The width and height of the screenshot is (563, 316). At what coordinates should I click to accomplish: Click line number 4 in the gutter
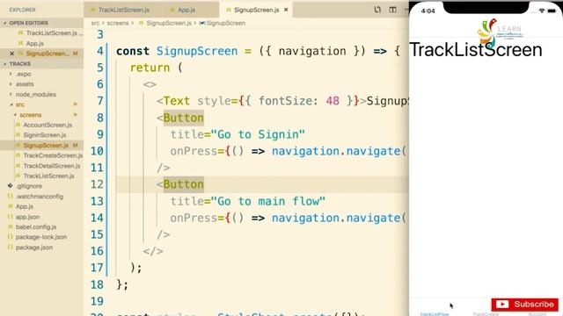[99, 51]
